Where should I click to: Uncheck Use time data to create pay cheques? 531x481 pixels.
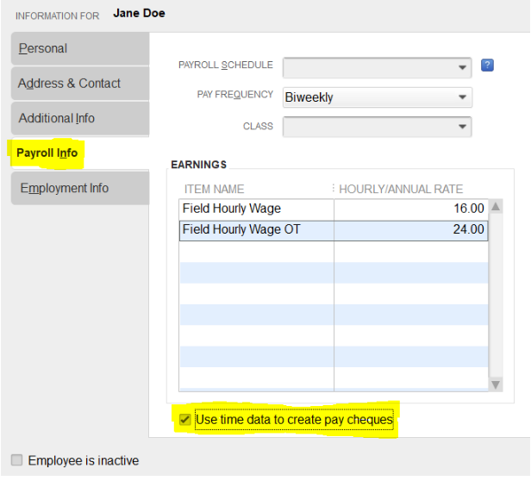click(x=184, y=419)
